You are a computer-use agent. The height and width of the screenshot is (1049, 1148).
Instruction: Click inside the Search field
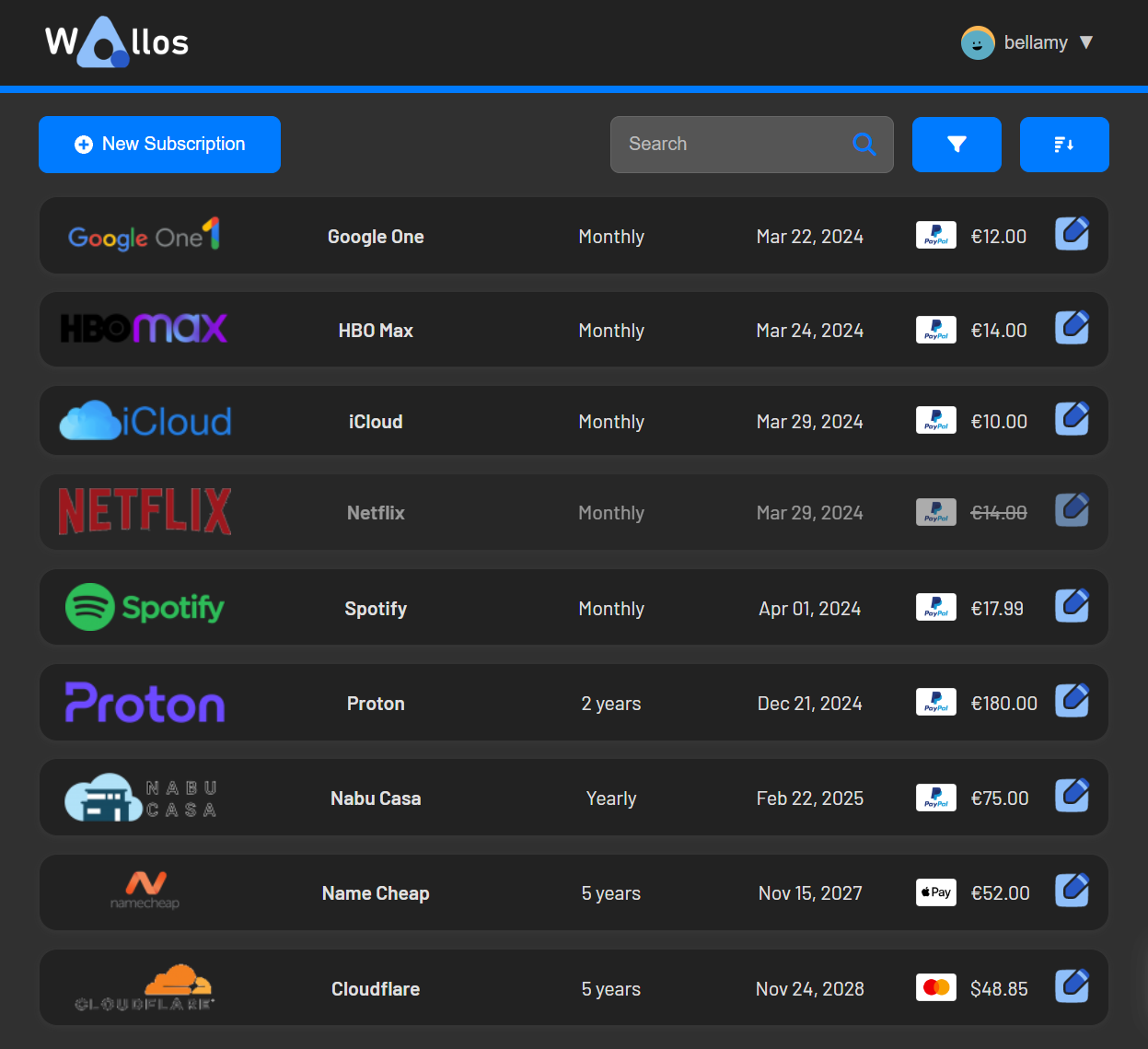(x=727, y=144)
